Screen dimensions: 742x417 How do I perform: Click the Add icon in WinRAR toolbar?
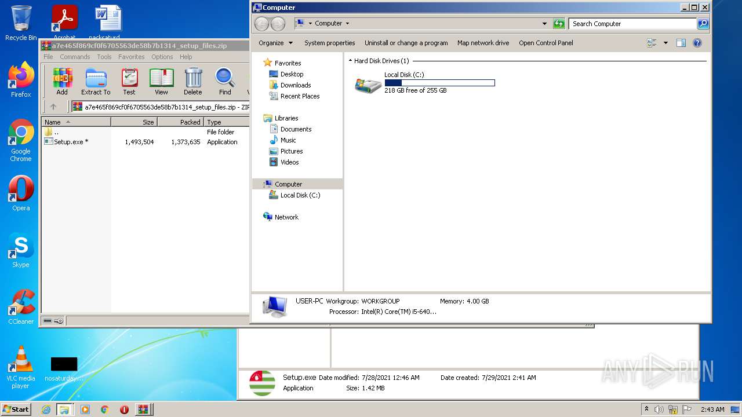tap(62, 81)
